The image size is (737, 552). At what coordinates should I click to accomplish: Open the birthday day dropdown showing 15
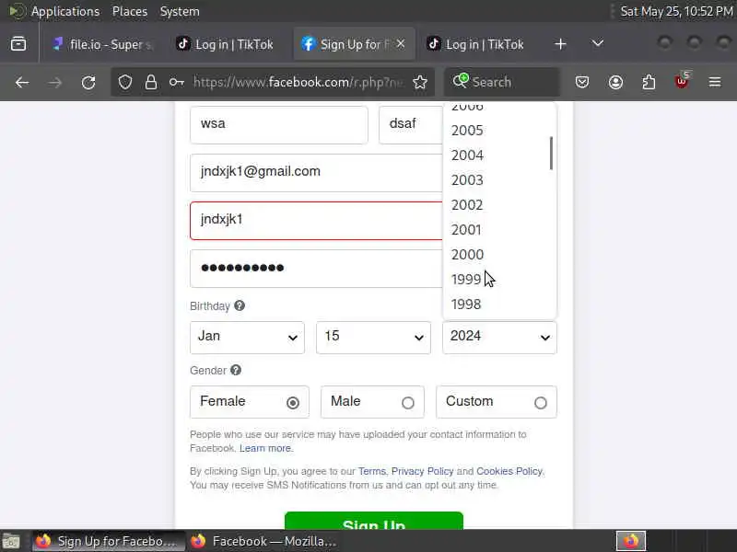pyautogui.click(x=373, y=337)
